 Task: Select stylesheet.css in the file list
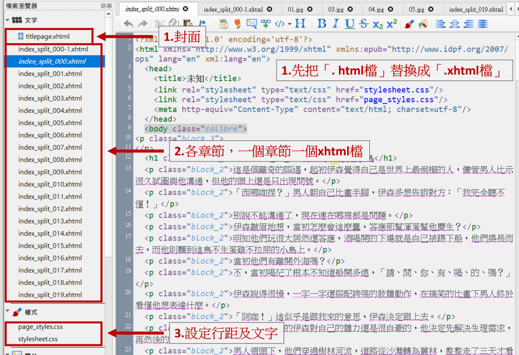tap(38, 339)
